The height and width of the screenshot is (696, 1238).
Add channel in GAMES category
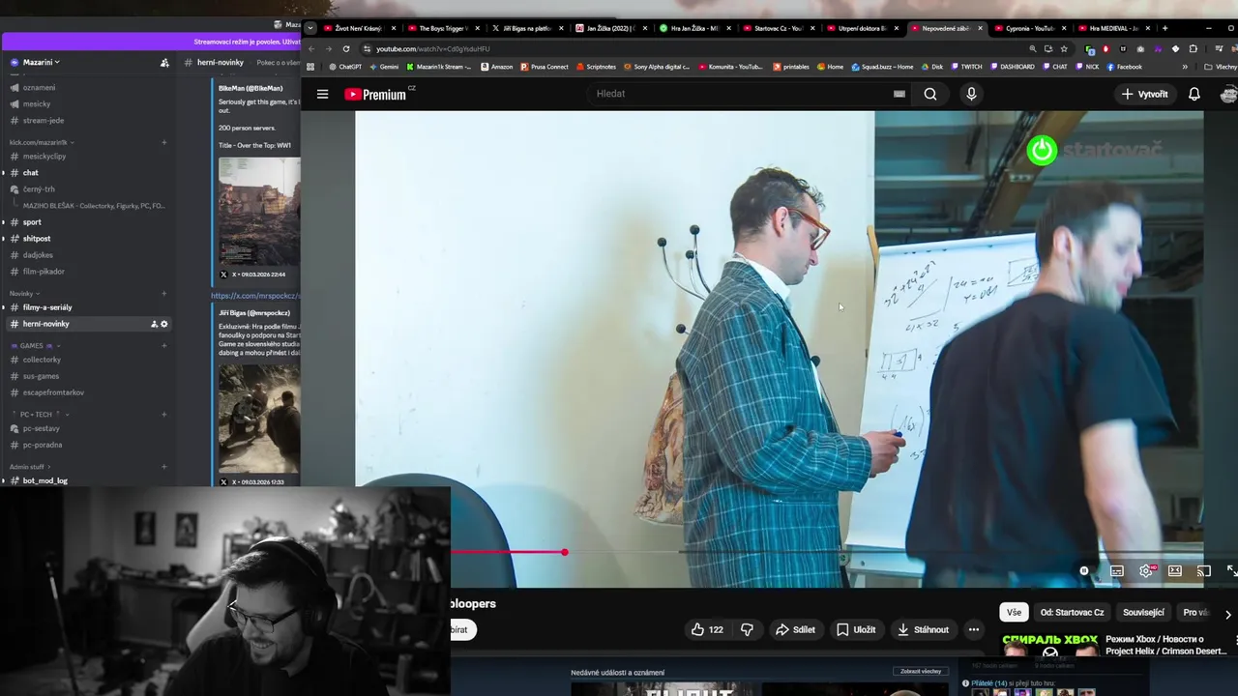click(x=163, y=345)
